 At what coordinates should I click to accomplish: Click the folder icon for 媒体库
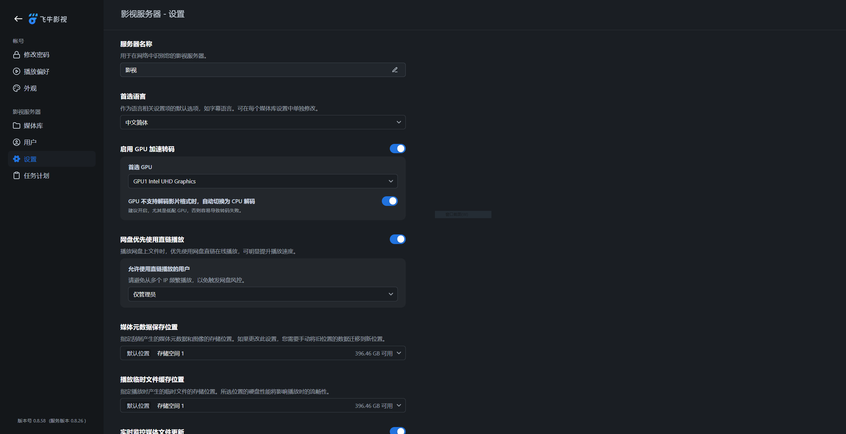point(16,126)
